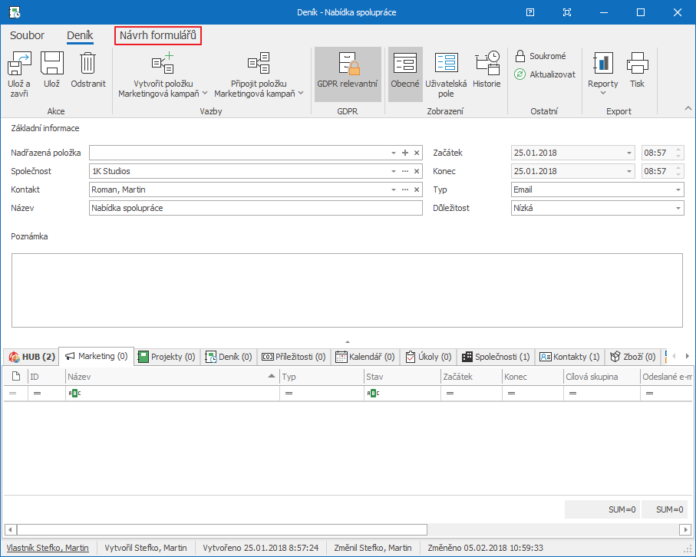696x557 pixels.
Task: Open Kontakt ellipsis button
Action: (405, 190)
